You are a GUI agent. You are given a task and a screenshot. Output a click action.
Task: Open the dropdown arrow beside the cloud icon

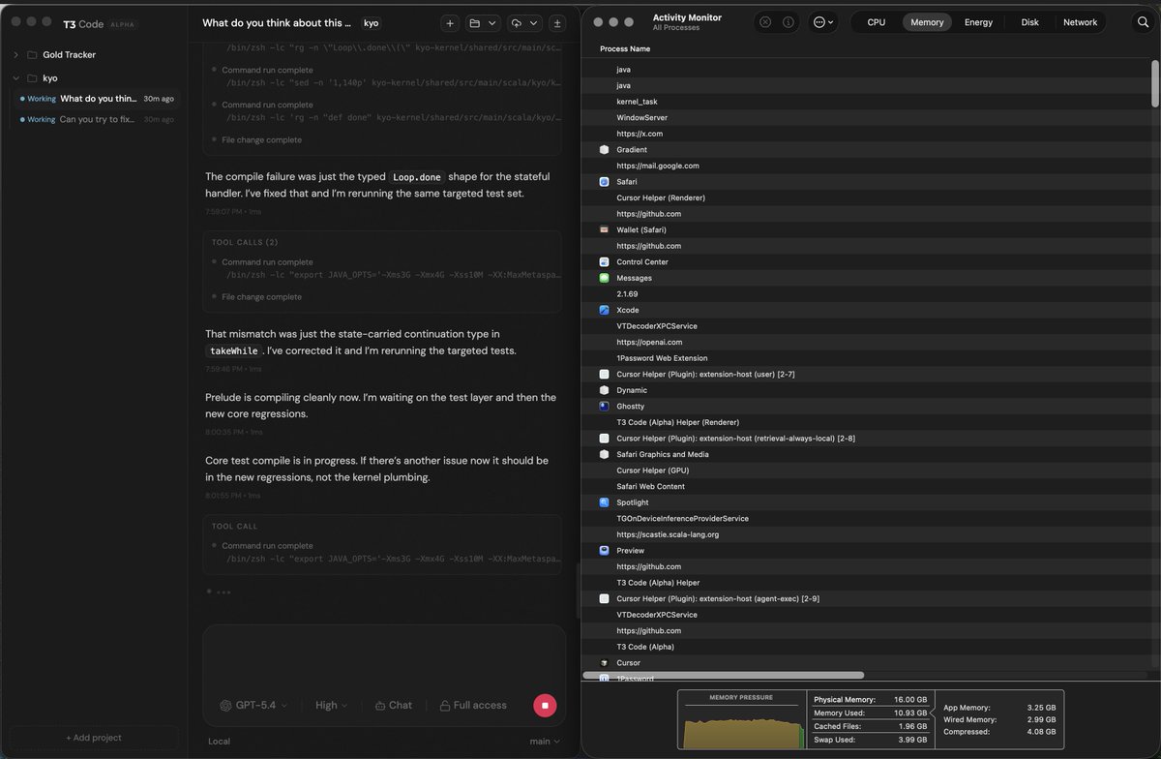[x=533, y=22]
